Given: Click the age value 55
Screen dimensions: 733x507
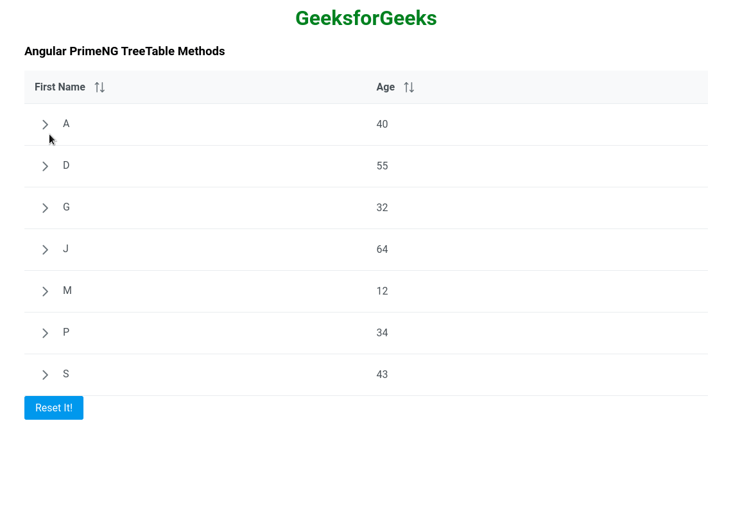Looking at the screenshot, I should point(382,166).
